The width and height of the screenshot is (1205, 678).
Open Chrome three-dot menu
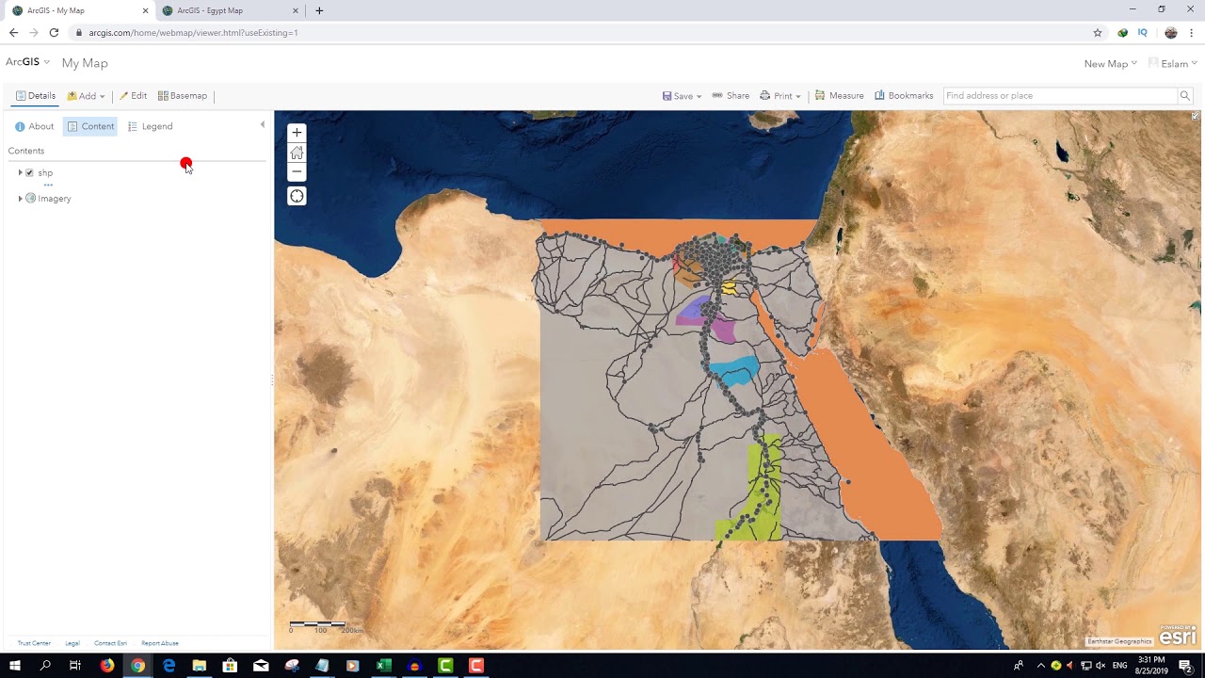click(x=1192, y=32)
